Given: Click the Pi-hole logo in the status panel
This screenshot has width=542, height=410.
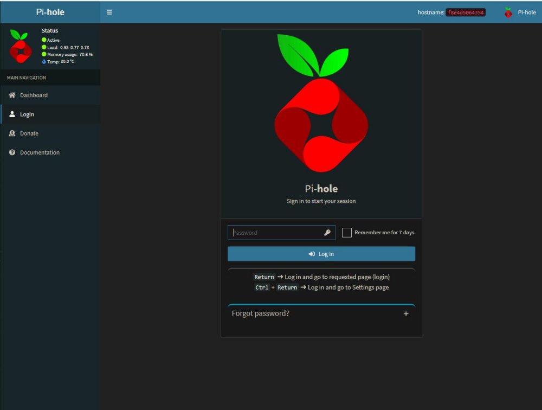Looking at the screenshot, I should click(21, 46).
